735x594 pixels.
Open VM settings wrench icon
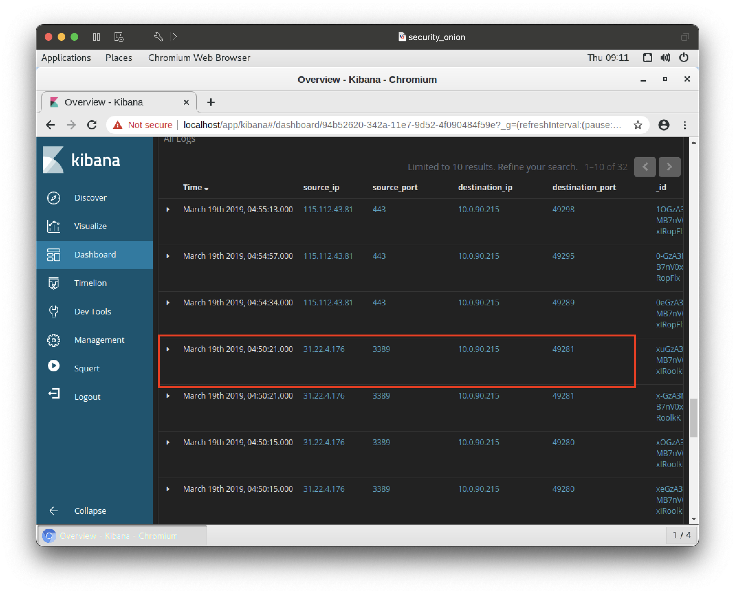(159, 37)
